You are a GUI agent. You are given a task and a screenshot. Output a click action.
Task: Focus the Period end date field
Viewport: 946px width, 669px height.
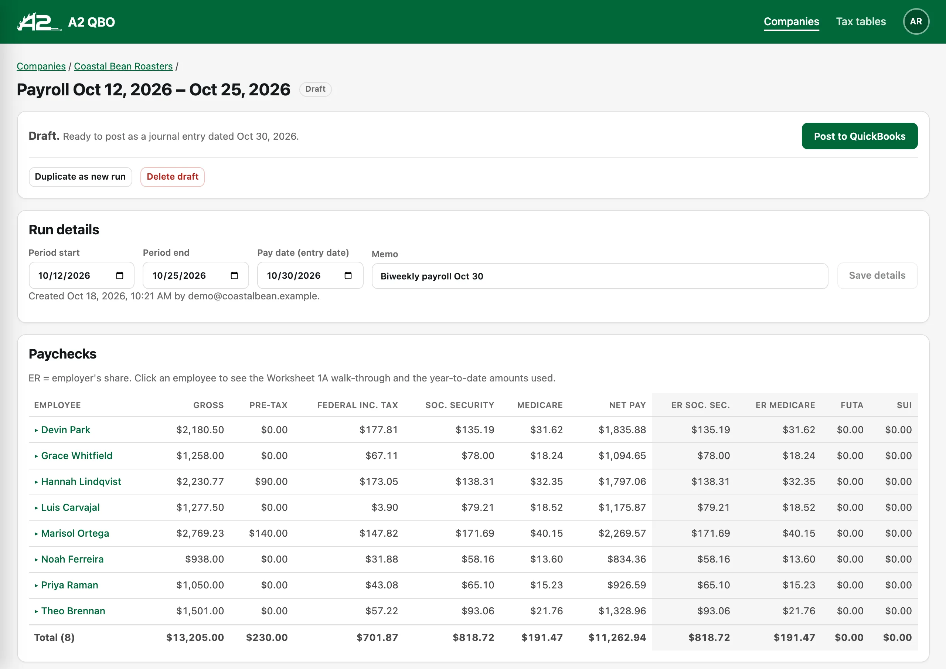tap(195, 275)
